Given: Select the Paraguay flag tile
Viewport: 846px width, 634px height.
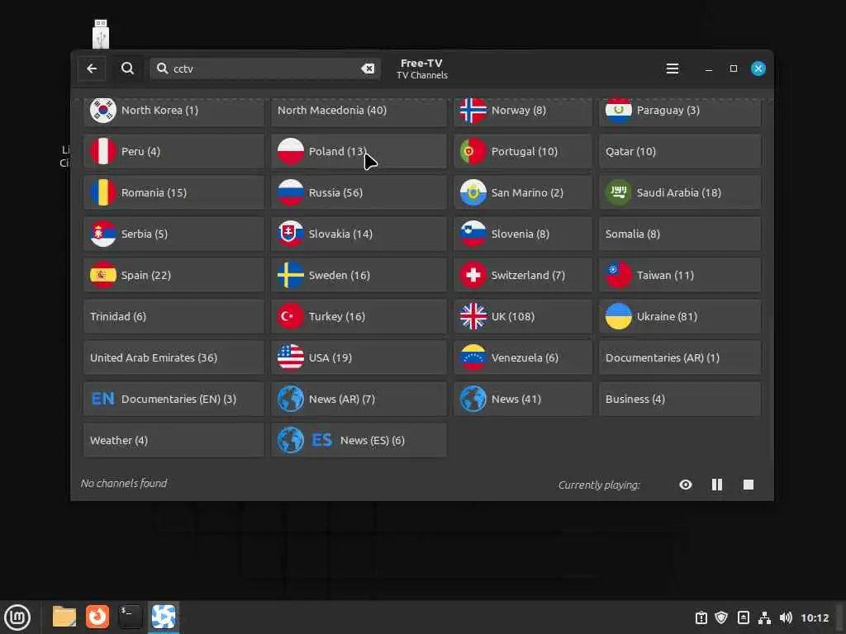Looking at the screenshot, I should pos(680,111).
